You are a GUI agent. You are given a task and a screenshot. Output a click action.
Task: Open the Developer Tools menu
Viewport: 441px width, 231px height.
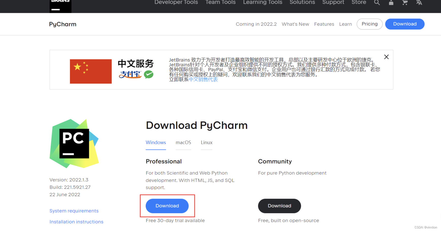tap(176, 2)
